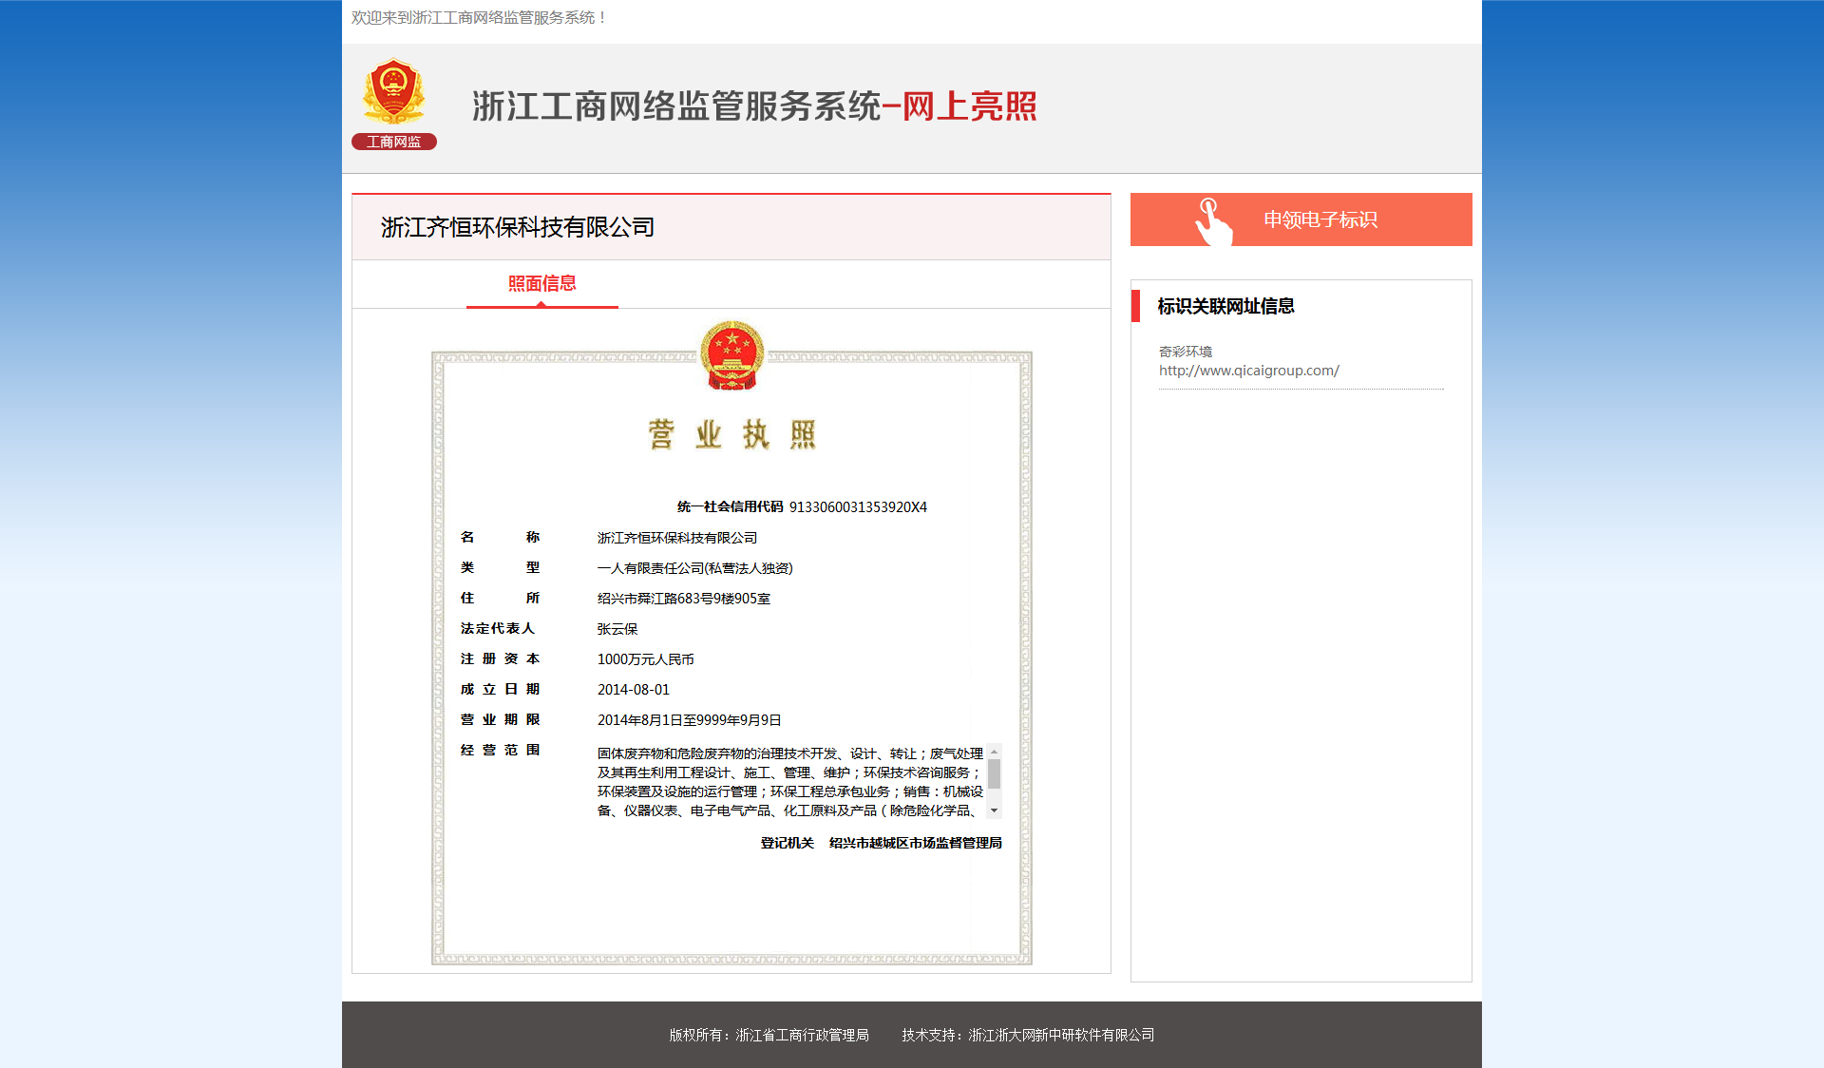
Task: Open the http://www.qicaigroup.com/ link
Action: tap(1248, 371)
